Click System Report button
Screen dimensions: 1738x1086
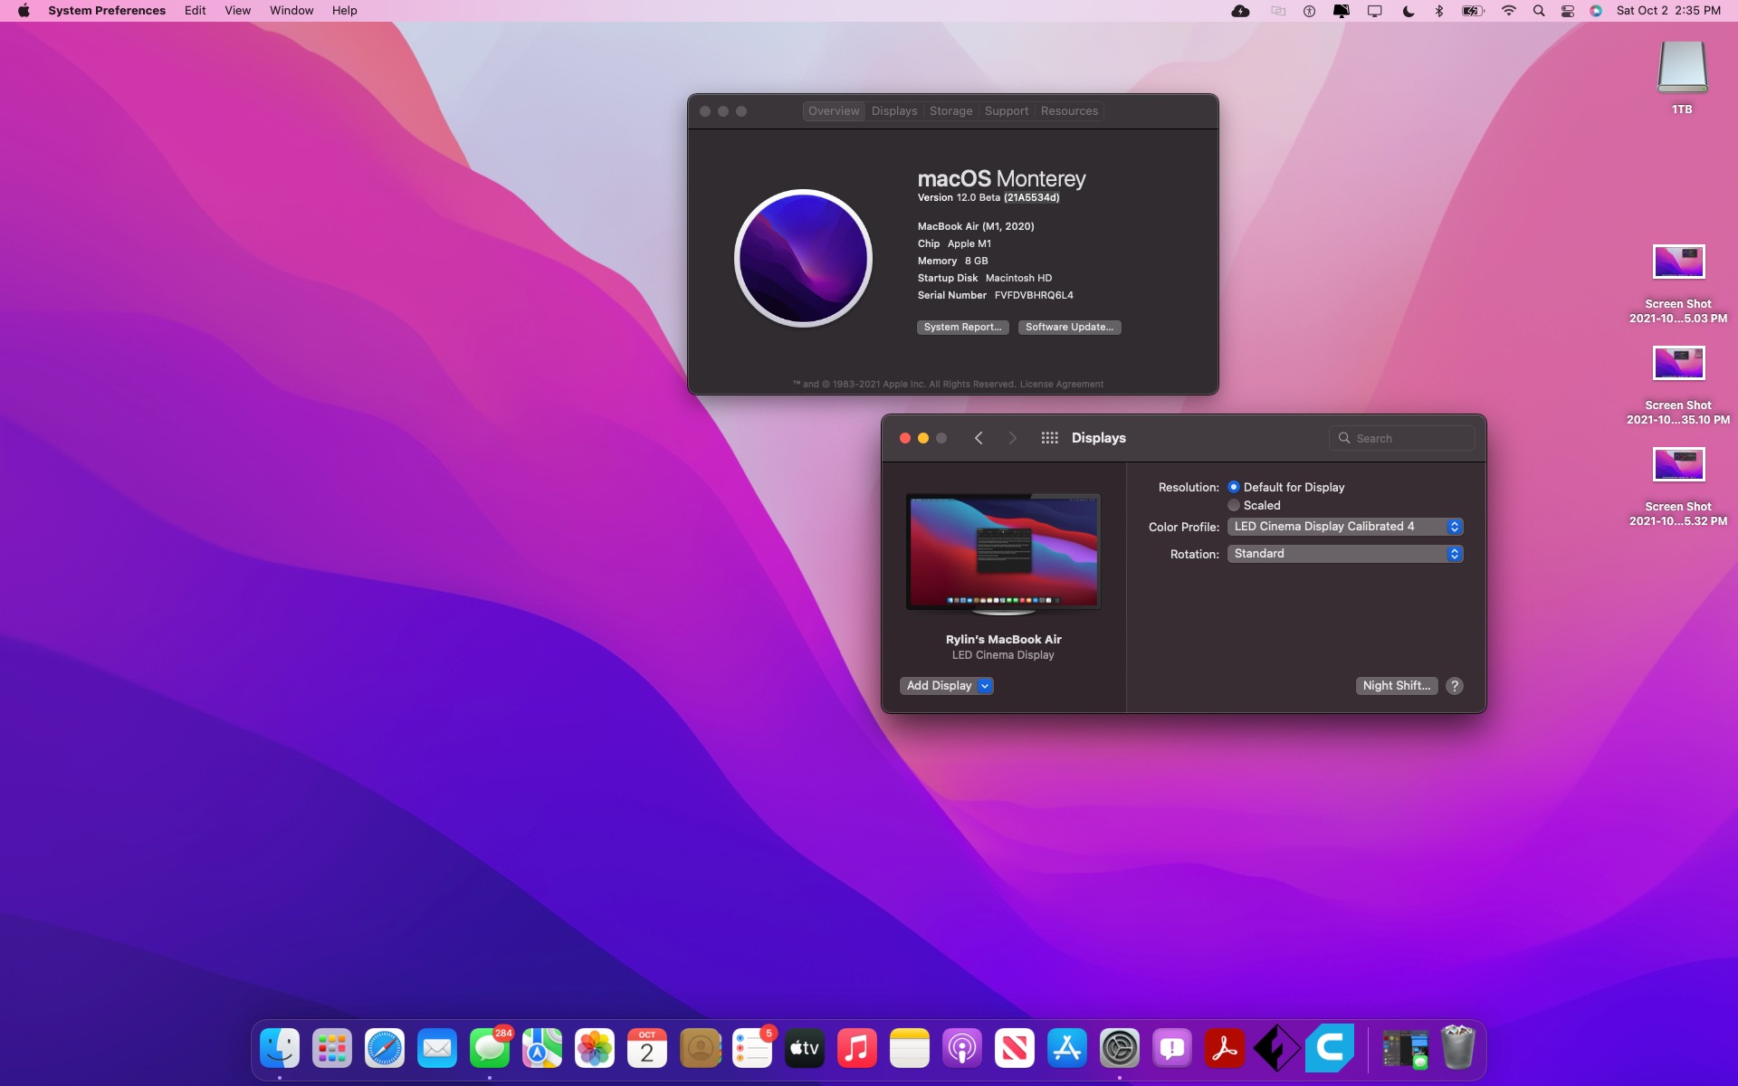[962, 328]
